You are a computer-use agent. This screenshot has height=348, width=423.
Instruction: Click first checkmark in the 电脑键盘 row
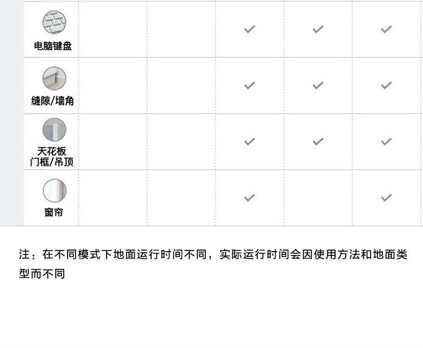click(249, 29)
